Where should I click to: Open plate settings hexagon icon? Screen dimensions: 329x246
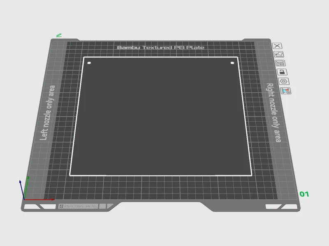(284, 81)
